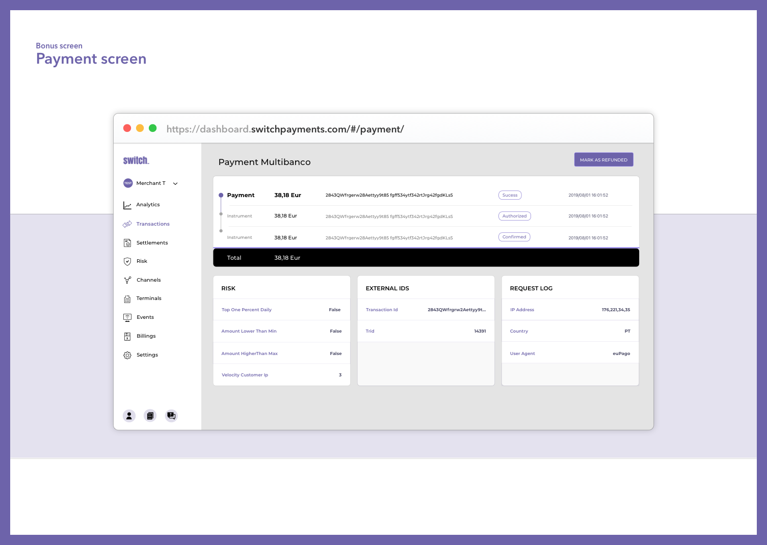This screenshot has width=767, height=545.
Task: Open the Transactions menu item
Action: (153, 224)
